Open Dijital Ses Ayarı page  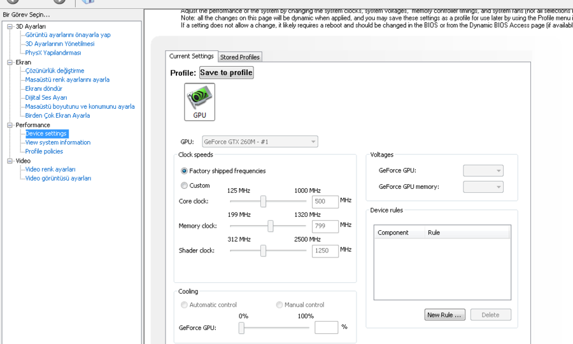46,97
